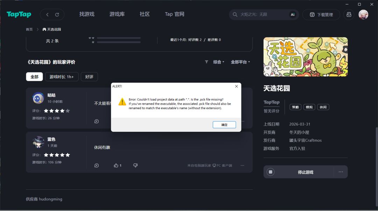Click the TapTap logo
The image size is (378, 211).
19,14
